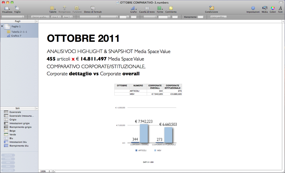Viewport: 285px width, 173px height.
Task: Open the 100% zoom level popup
Action: point(45,171)
